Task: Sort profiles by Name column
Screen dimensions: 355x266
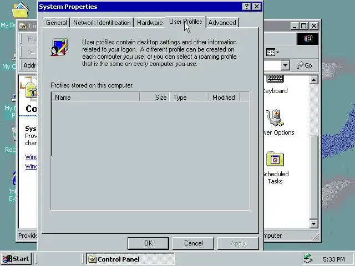Action: pos(95,98)
